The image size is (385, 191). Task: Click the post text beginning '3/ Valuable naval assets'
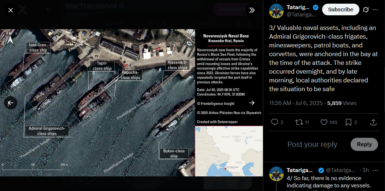point(323,59)
